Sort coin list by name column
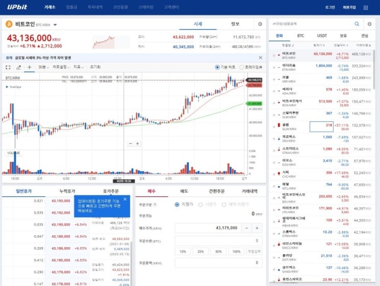The width and height of the screenshot is (380, 286). (x=288, y=45)
